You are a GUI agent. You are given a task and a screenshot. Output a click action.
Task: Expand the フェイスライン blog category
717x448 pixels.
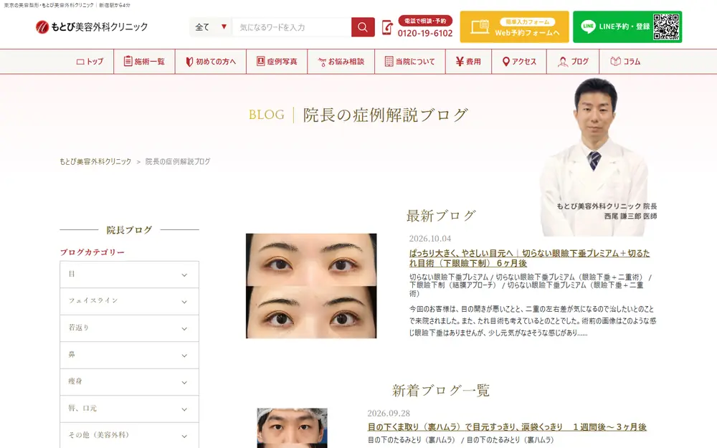129,301
